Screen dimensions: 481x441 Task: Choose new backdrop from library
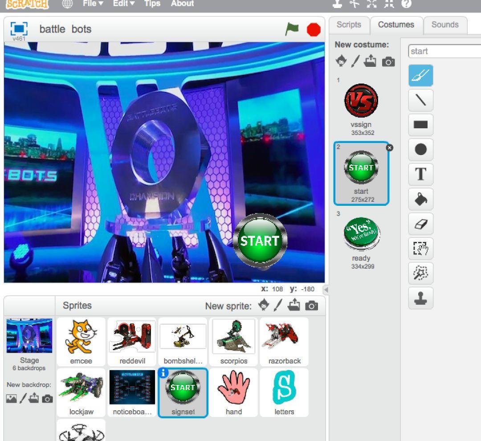pos(11,399)
